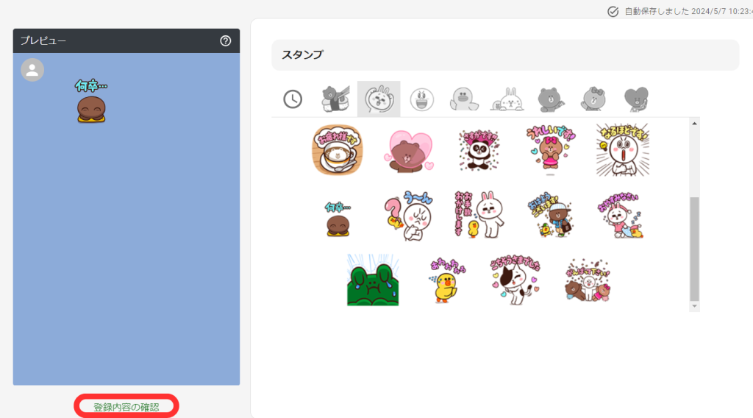Choose the coffee cup お疲れ様です sticker
753x418 pixels.
click(x=337, y=150)
